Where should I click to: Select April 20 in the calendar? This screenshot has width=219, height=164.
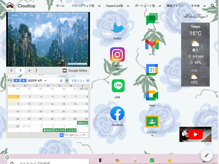tap(60, 113)
